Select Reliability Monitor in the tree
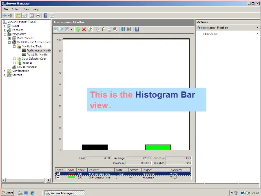 click(x=38, y=54)
